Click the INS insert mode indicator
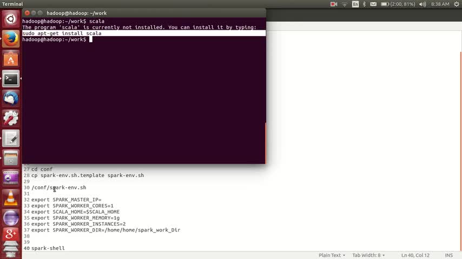Image resolution: width=462 pixels, height=259 pixels. click(x=448, y=255)
